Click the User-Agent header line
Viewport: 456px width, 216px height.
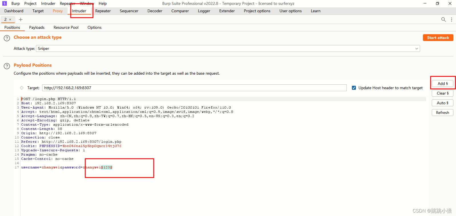126,107
